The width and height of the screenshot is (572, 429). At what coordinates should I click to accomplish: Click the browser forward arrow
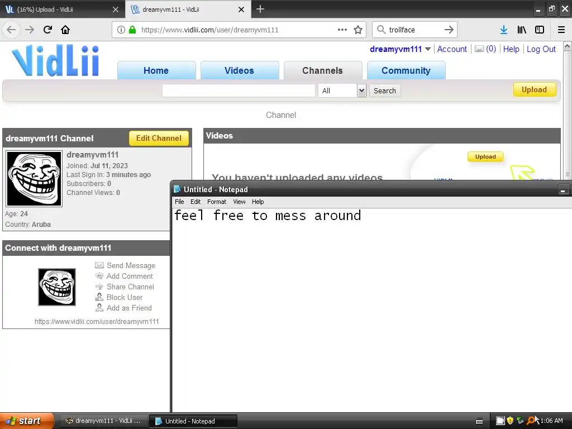[30, 30]
